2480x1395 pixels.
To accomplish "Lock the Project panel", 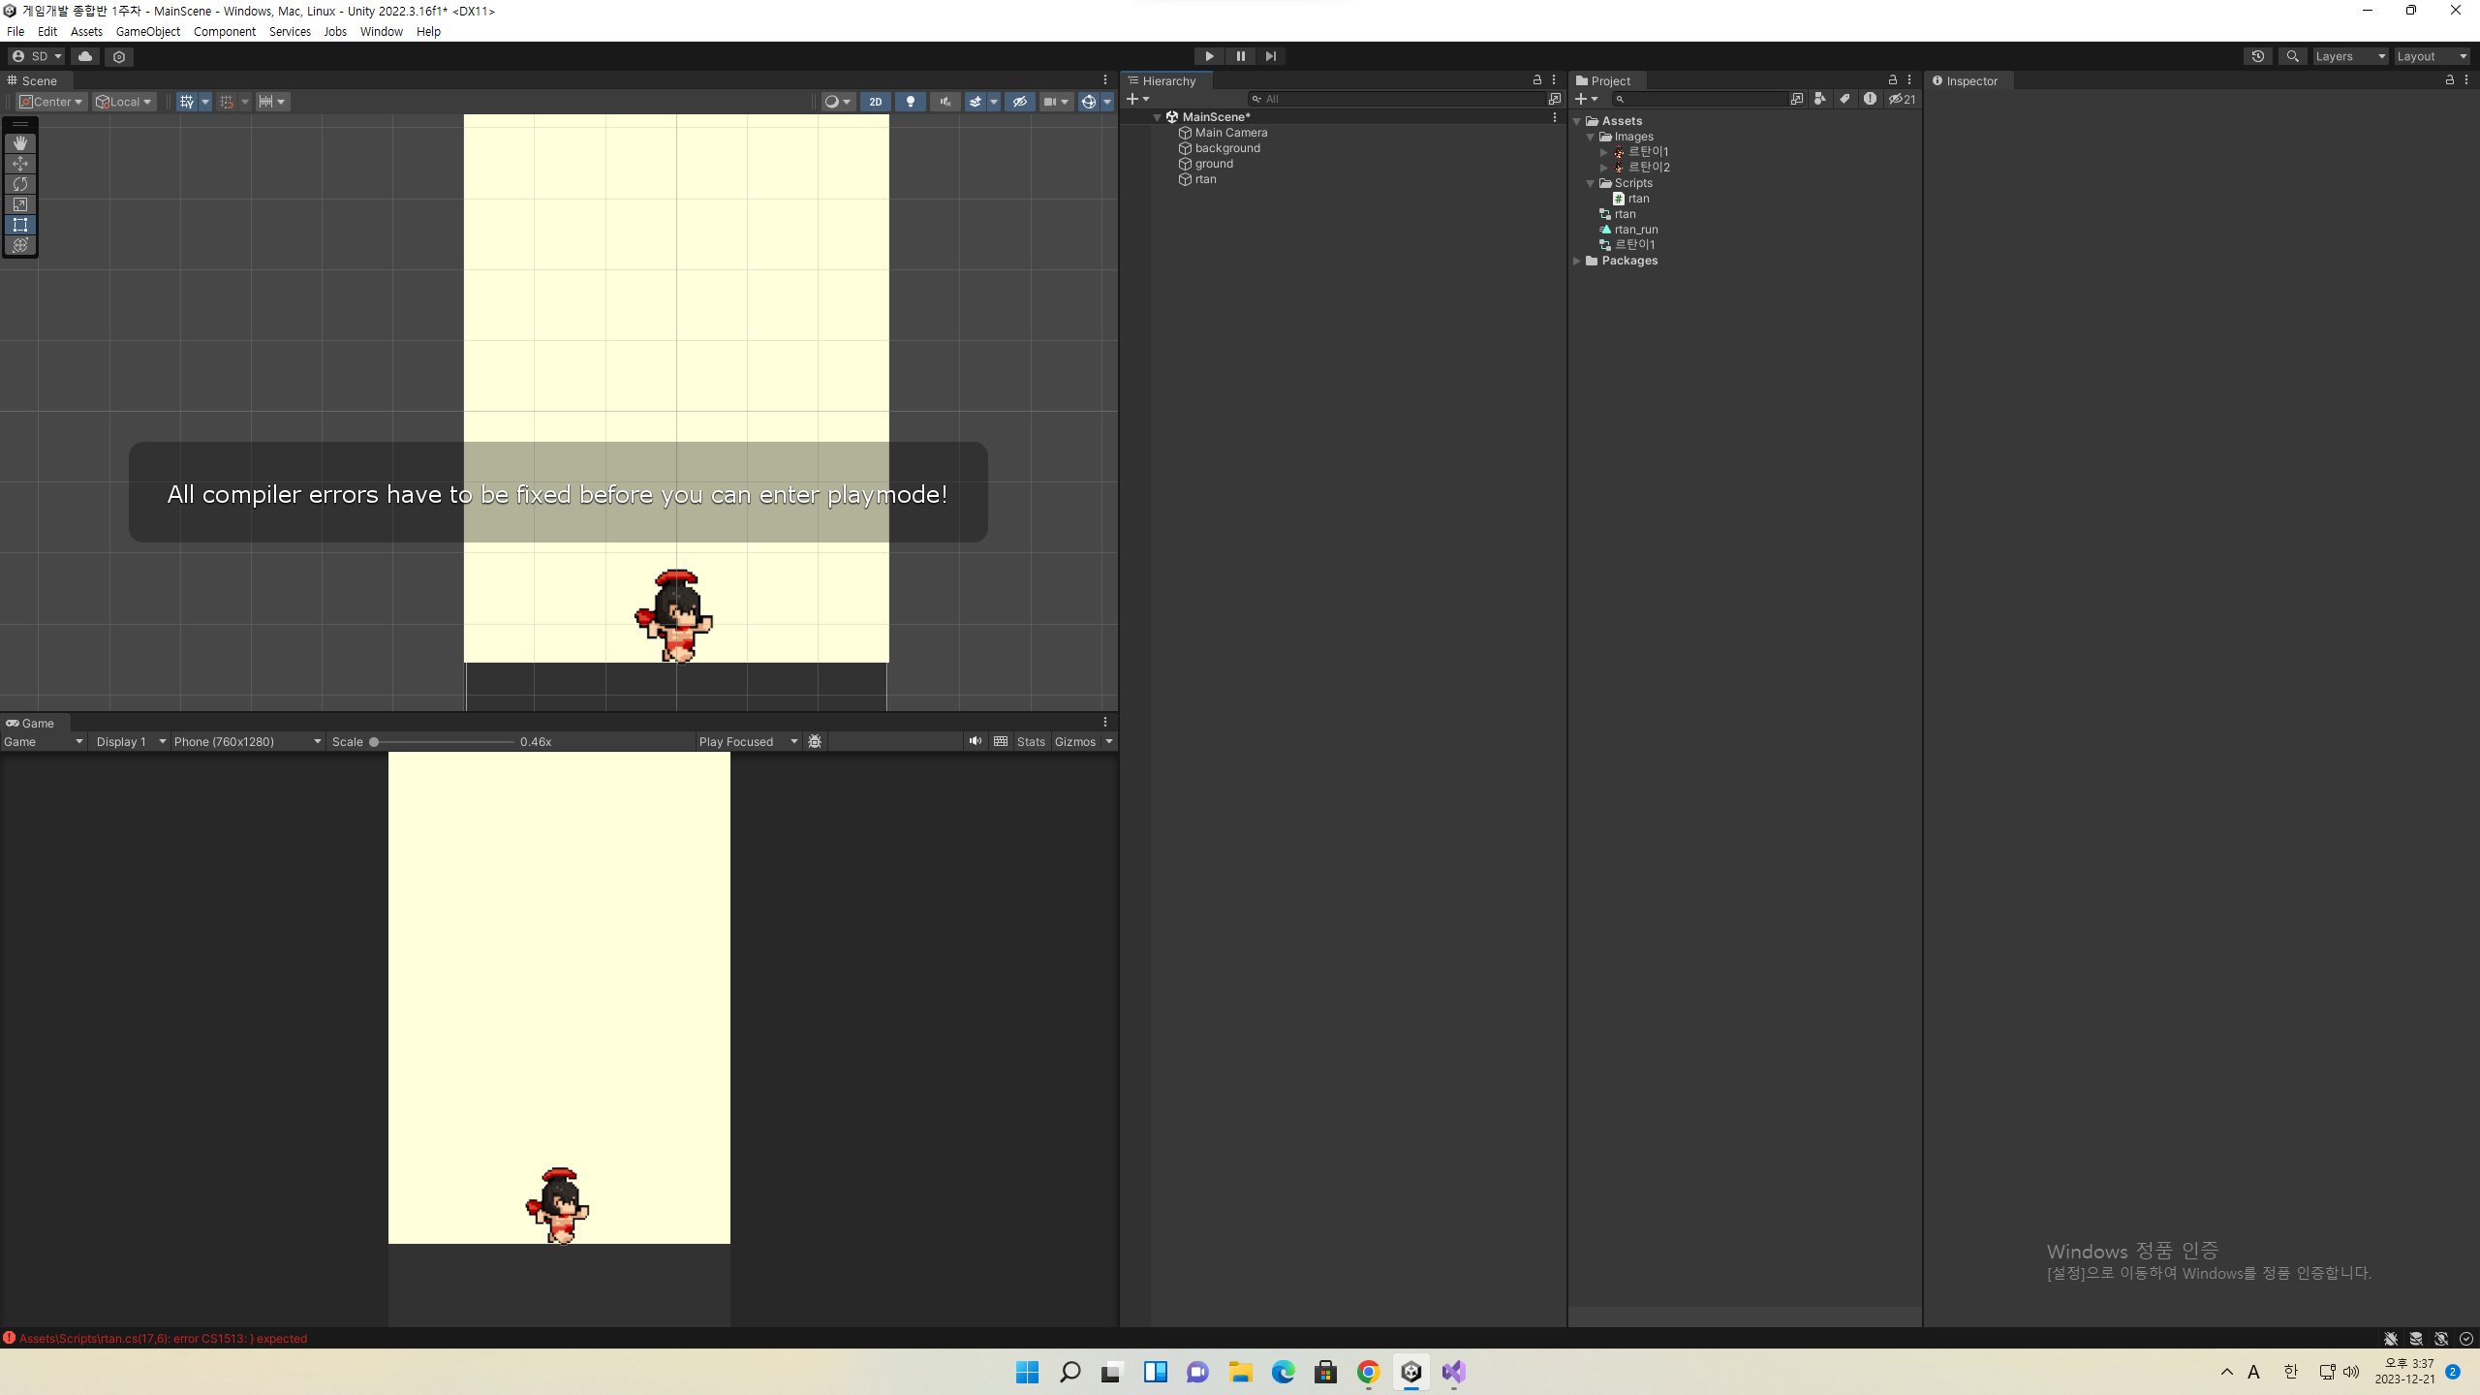I will (1893, 80).
